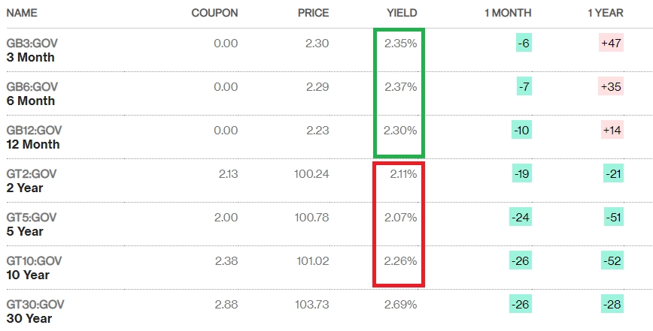This screenshot has width=653, height=331.
Task: Click the 2.13 coupon of 2 Year
Action: pyautogui.click(x=228, y=174)
